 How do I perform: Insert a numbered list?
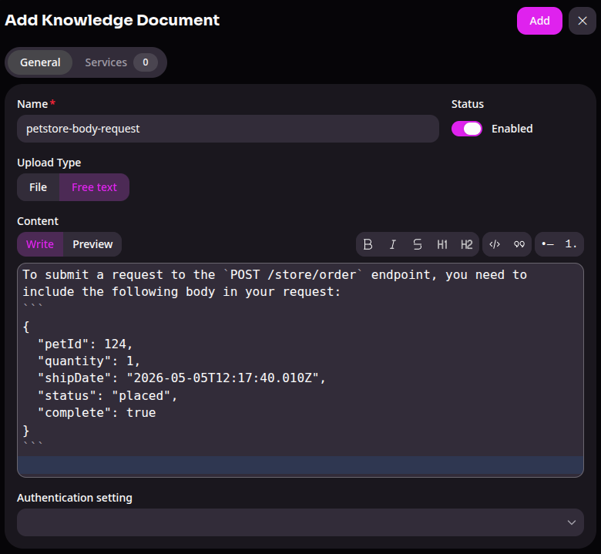coord(571,244)
